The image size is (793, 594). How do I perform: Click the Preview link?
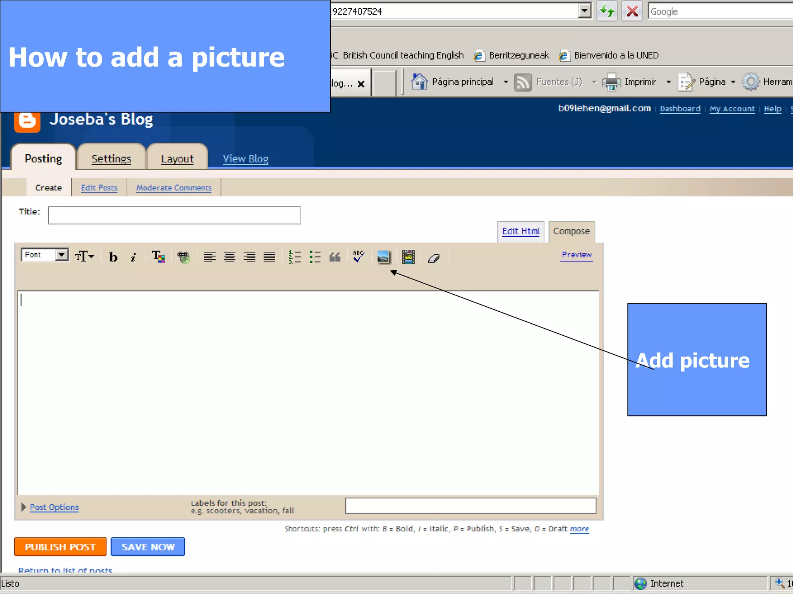tap(577, 255)
